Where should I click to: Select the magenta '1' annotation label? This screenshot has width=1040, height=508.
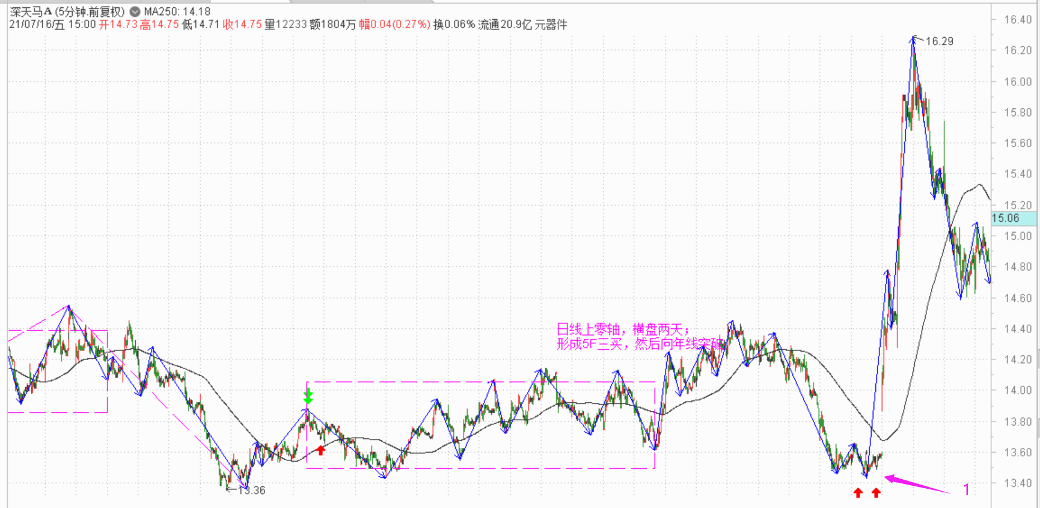(966, 489)
